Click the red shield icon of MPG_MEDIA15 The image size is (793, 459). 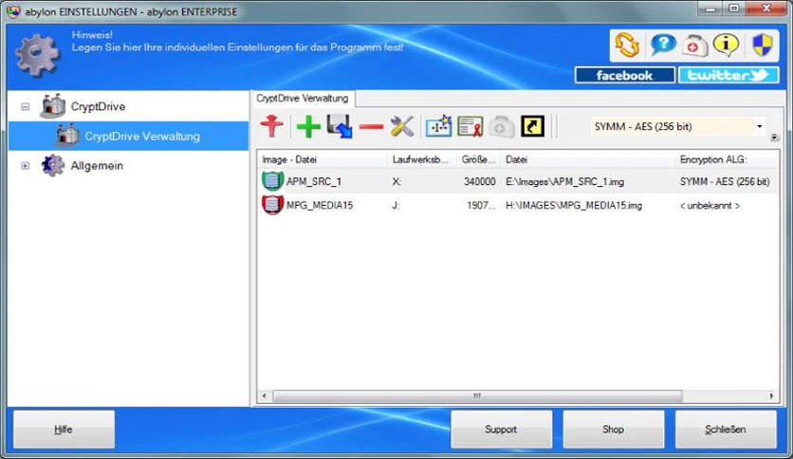pos(272,205)
